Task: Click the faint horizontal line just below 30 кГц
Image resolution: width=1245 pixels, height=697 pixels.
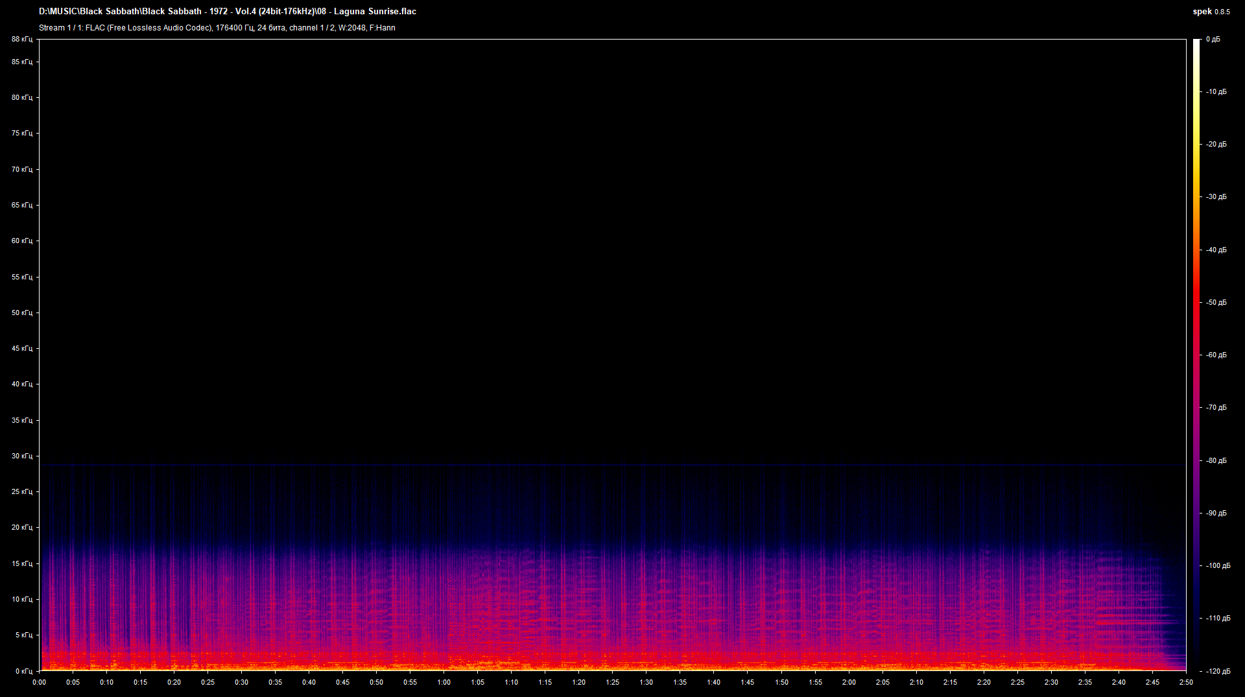Action: coord(612,465)
